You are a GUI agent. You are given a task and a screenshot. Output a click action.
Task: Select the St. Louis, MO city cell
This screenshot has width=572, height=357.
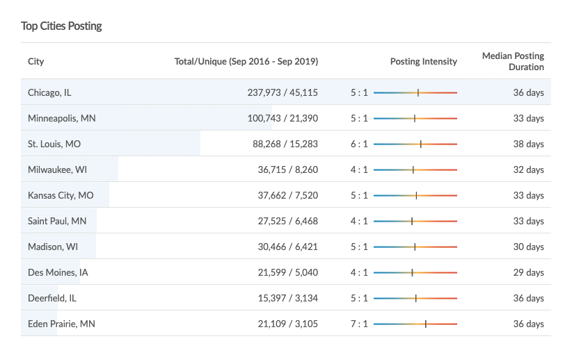point(54,144)
